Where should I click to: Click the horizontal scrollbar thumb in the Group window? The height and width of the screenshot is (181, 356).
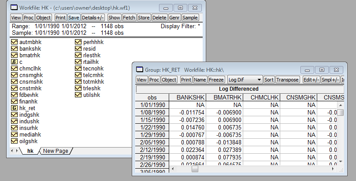coord(195,169)
